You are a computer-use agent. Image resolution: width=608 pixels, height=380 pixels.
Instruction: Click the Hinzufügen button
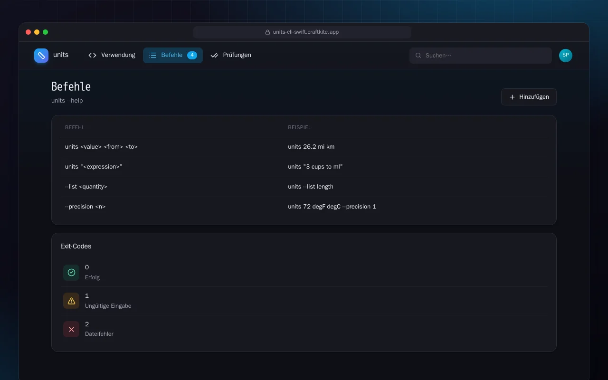pos(529,97)
